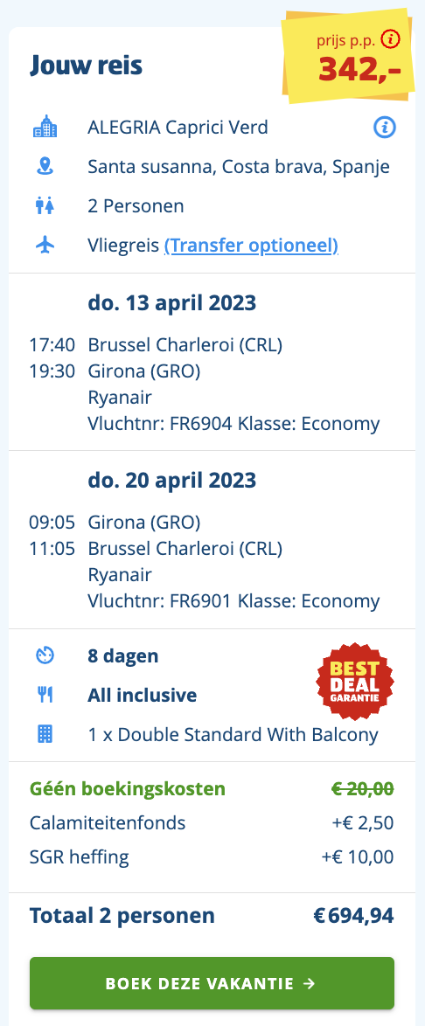
Task: Click outbound date do. 13 april 2023
Action: (x=172, y=303)
